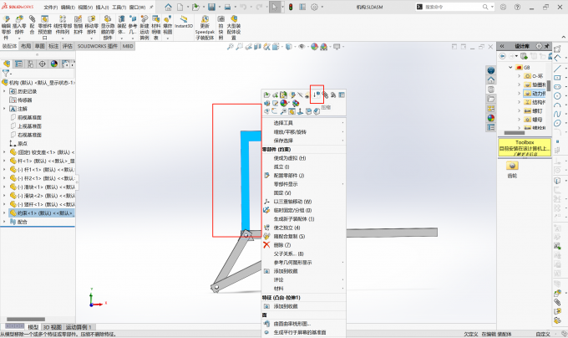Click the feature tree horizontal scrollbar
This screenshot has height=338, width=568.
pos(26,319)
